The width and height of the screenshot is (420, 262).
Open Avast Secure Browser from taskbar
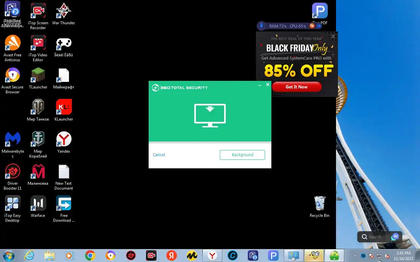[111, 255]
